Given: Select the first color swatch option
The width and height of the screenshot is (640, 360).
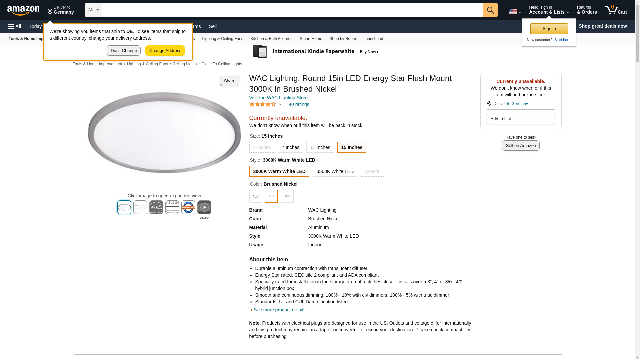Looking at the screenshot, I should 255,196.
